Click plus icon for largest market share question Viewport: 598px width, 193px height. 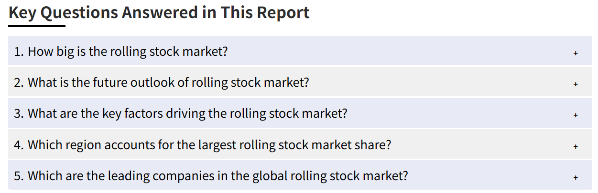(x=576, y=146)
